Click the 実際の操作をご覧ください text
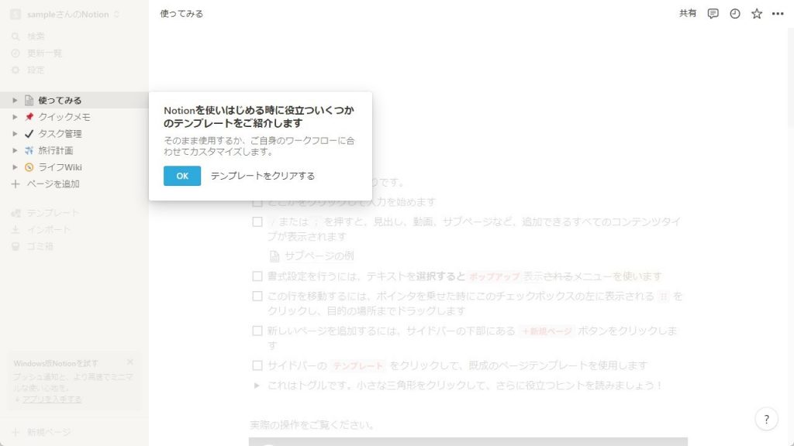The width and height of the screenshot is (794, 446). pos(312,425)
